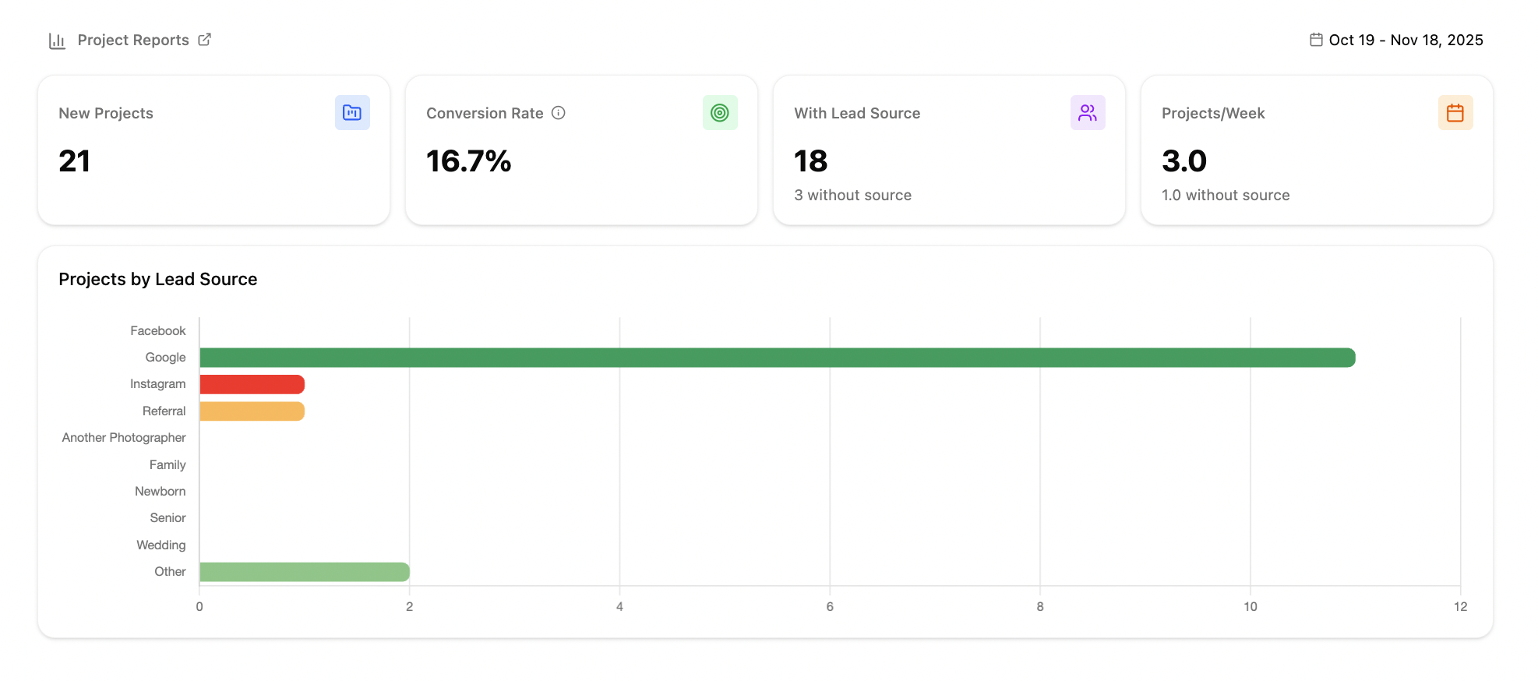Open the Oct 19 - Nov 18, 2025 date picker
The image size is (1538, 681).
[1406, 41]
